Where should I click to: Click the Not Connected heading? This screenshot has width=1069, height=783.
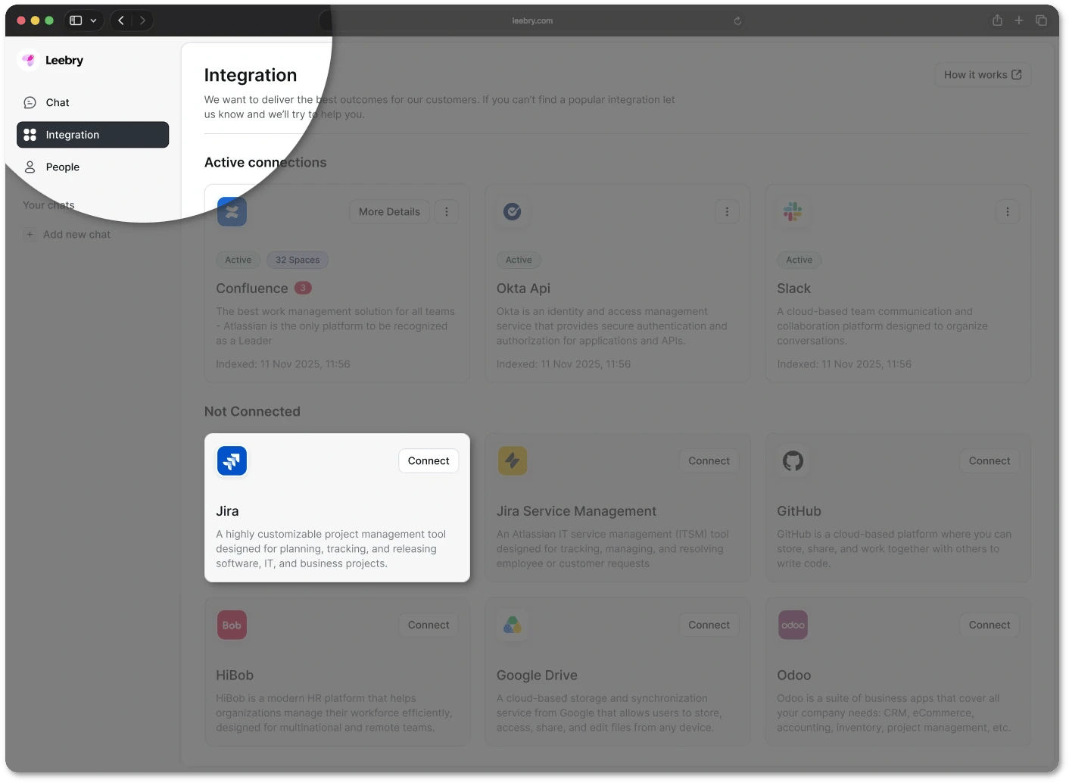[252, 411]
